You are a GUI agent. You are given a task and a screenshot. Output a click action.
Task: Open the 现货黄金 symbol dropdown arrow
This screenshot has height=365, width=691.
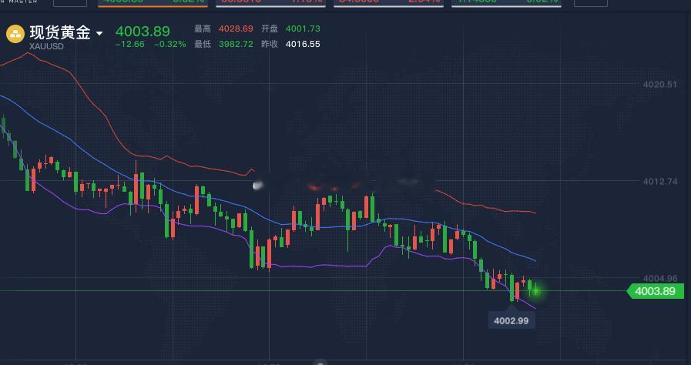[x=99, y=33]
